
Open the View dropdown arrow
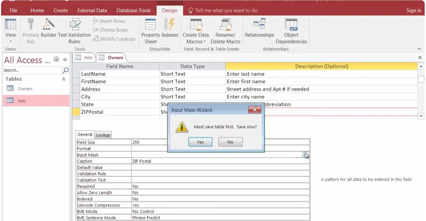pyautogui.click(x=10, y=41)
